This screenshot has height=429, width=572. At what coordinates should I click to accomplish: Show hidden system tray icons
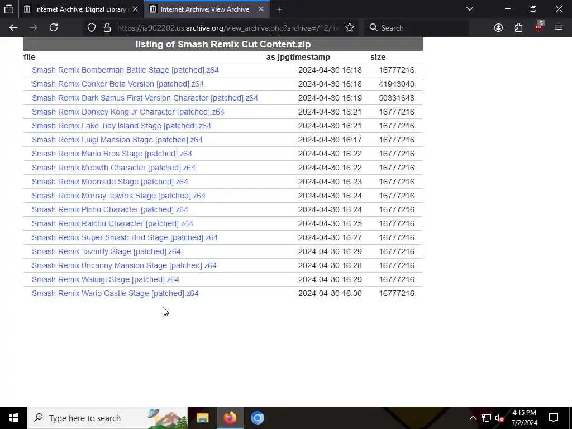pos(473,418)
